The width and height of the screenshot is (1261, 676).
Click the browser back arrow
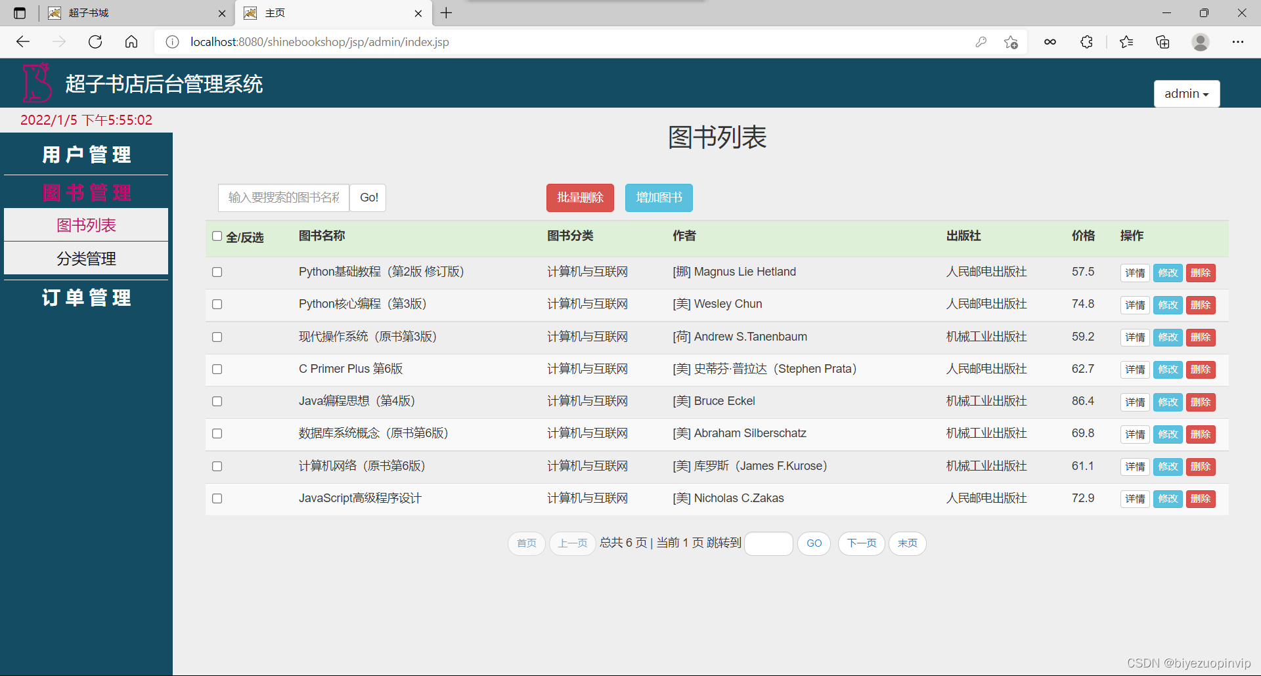click(x=23, y=42)
